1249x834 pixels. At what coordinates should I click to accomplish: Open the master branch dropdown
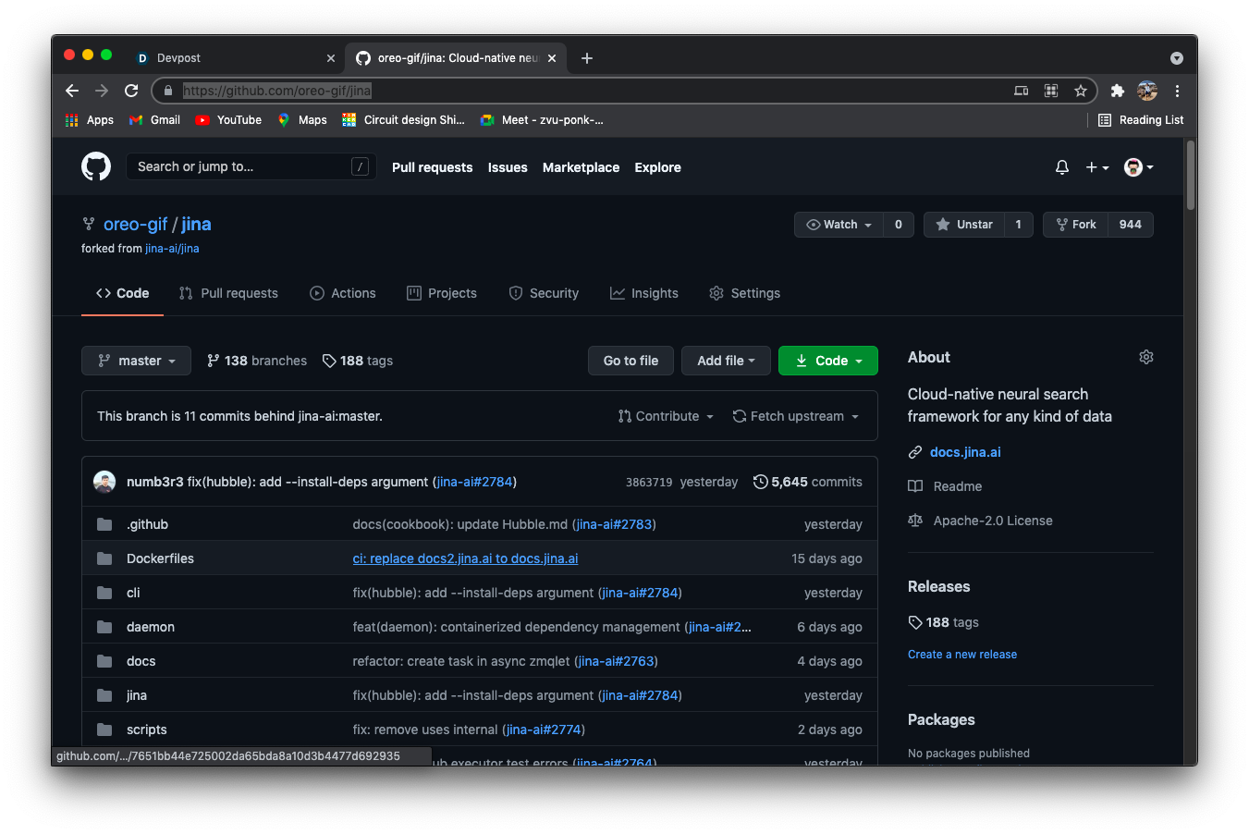coord(136,361)
